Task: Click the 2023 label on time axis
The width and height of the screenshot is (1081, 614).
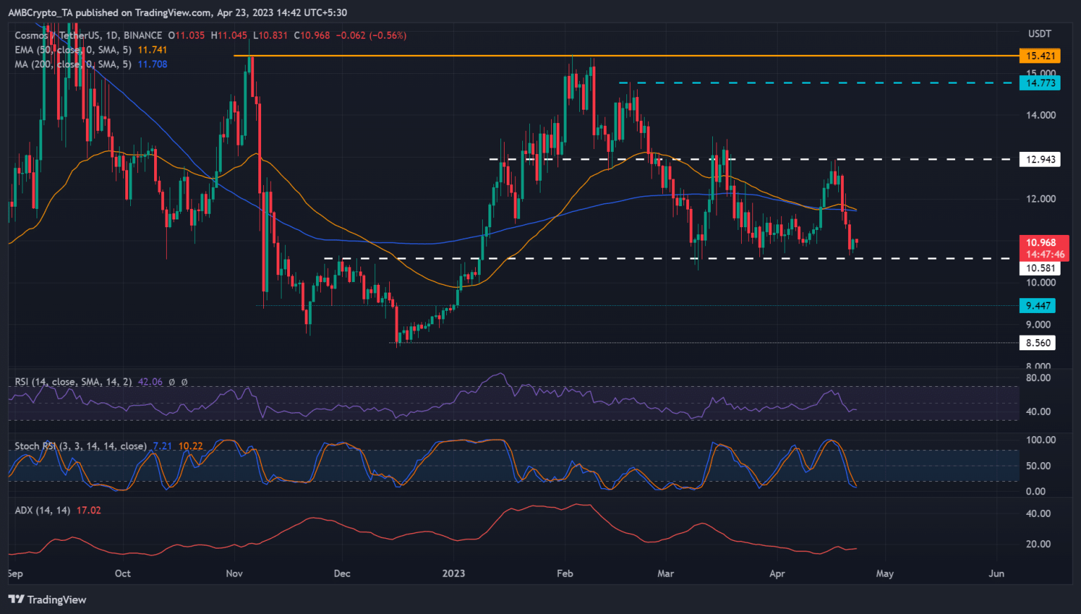Action: [x=453, y=573]
